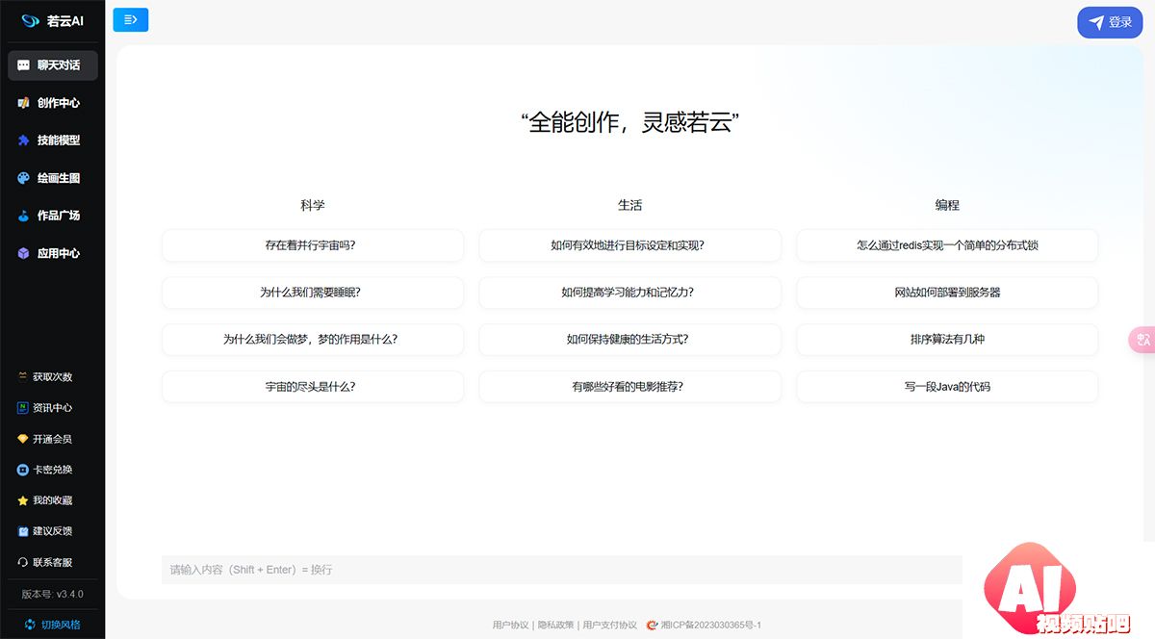1155x639 pixels.
Task: Open the 用户协议 footer link
Action: pyautogui.click(x=510, y=626)
